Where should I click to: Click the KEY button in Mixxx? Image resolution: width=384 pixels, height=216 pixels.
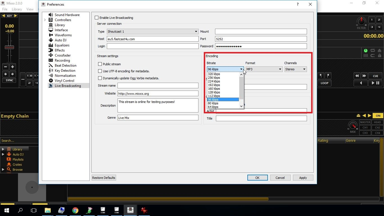[x=10, y=16]
